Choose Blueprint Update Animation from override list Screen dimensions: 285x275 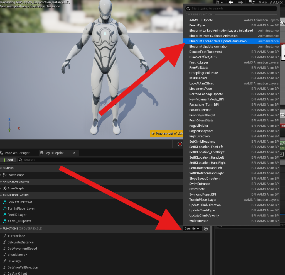tap(208, 47)
